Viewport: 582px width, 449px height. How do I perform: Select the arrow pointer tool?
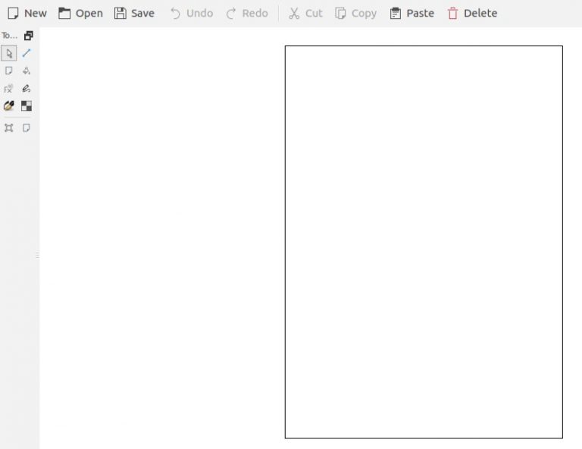click(x=9, y=53)
